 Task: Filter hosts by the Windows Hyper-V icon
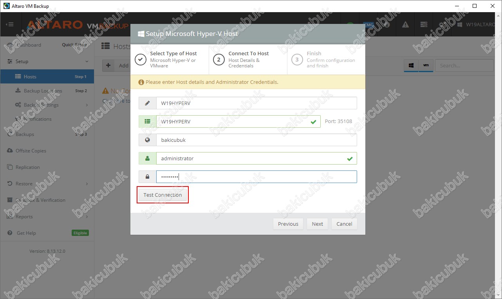pos(411,65)
